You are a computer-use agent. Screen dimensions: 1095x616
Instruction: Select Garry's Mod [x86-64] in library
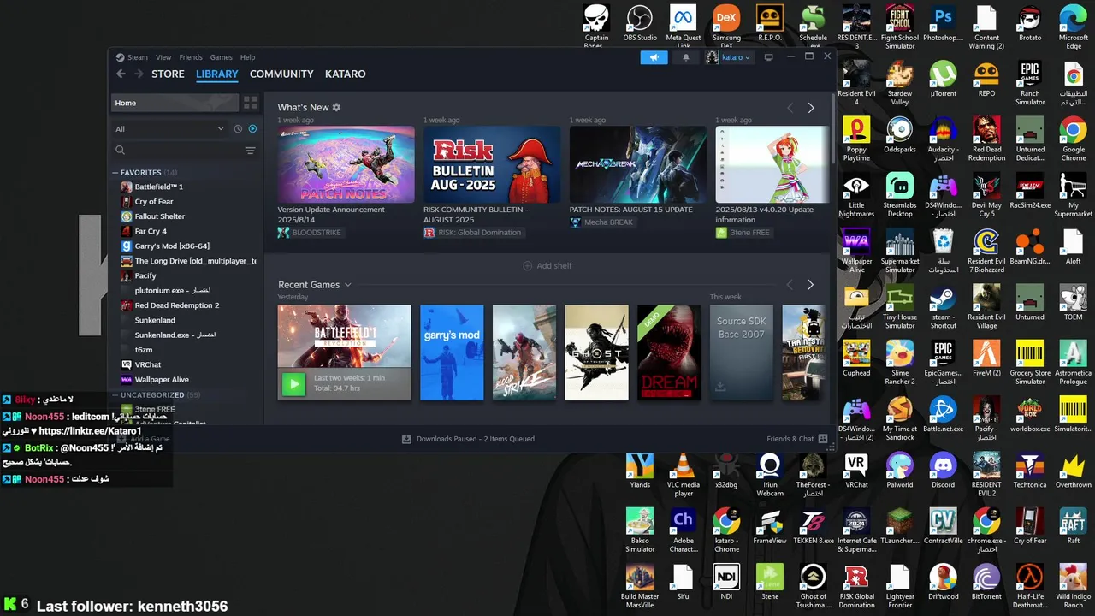(x=171, y=246)
